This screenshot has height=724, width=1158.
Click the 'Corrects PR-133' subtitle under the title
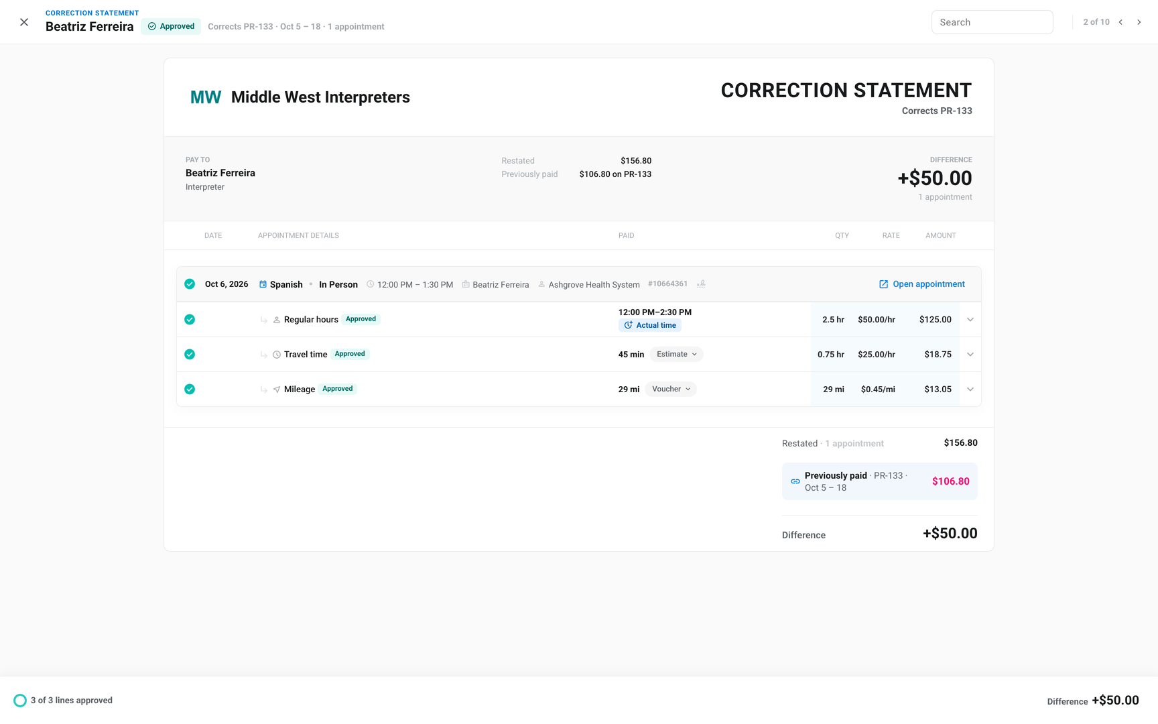tap(937, 111)
